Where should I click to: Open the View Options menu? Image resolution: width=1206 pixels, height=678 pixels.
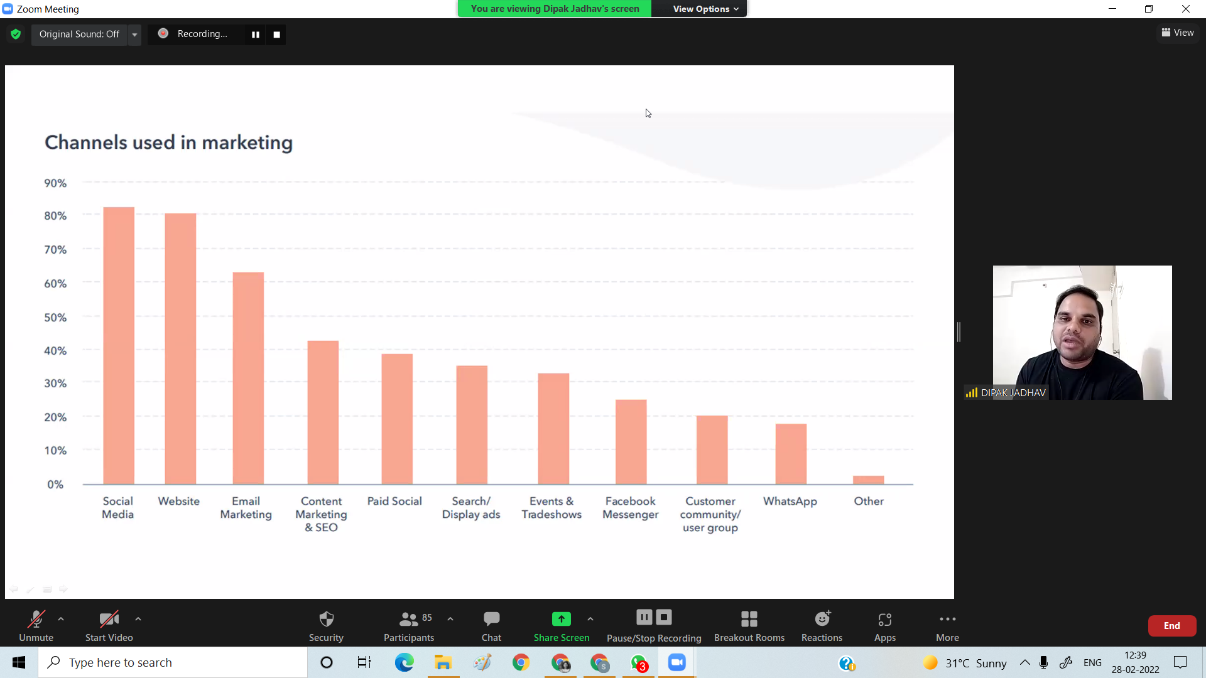(x=705, y=9)
